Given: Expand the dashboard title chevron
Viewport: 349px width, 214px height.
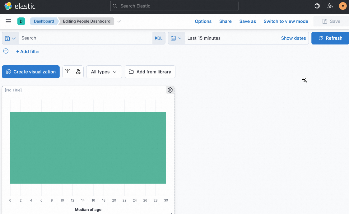Looking at the screenshot, I should coord(119,21).
